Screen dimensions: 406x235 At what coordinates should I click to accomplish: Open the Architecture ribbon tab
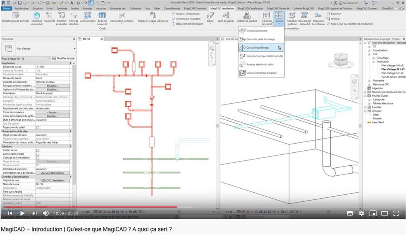[x=21, y=8]
